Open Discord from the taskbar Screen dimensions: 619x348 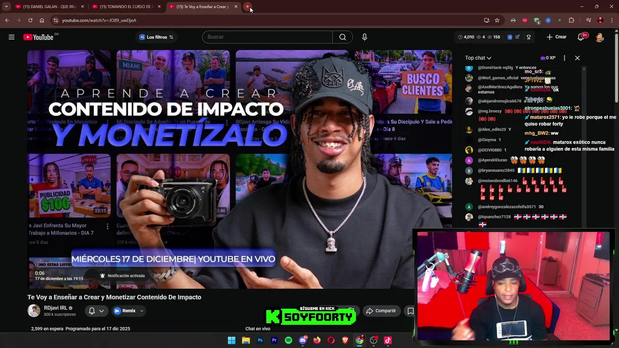[303, 340]
